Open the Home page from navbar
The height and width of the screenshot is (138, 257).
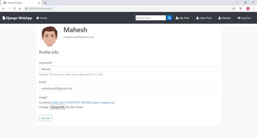(41, 18)
